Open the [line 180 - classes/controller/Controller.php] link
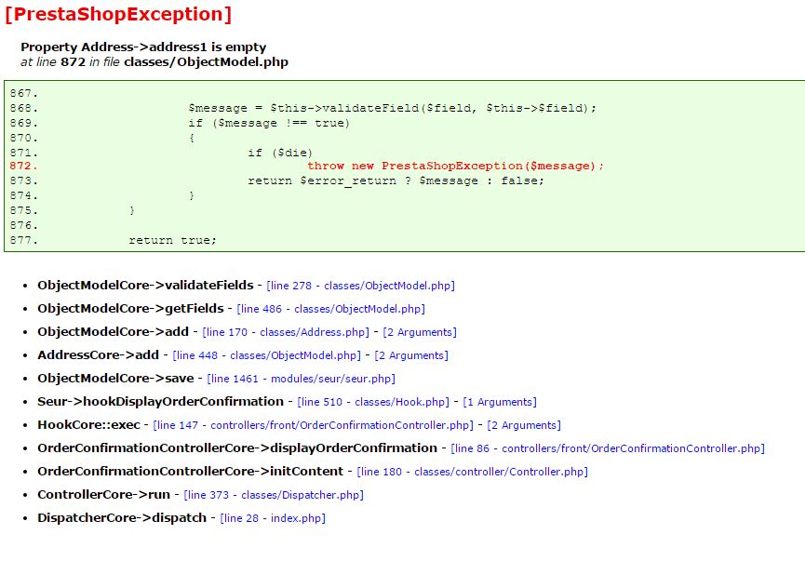This screenshot has height=561, width=805. (473, 472)
